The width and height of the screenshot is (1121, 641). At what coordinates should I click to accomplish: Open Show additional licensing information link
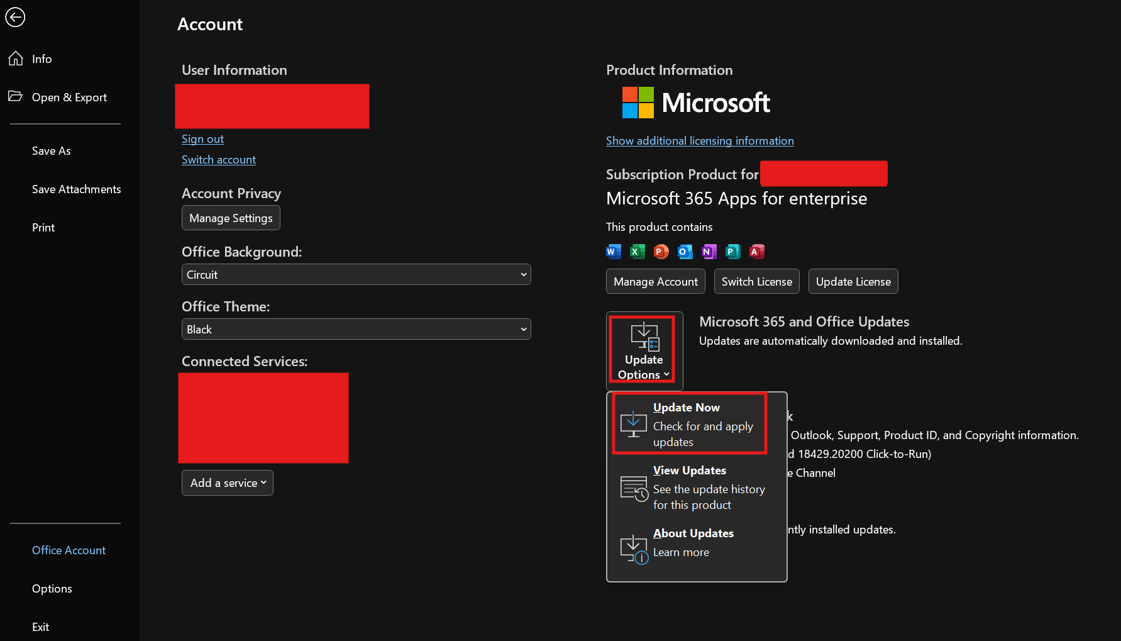(x=700, y=141)
